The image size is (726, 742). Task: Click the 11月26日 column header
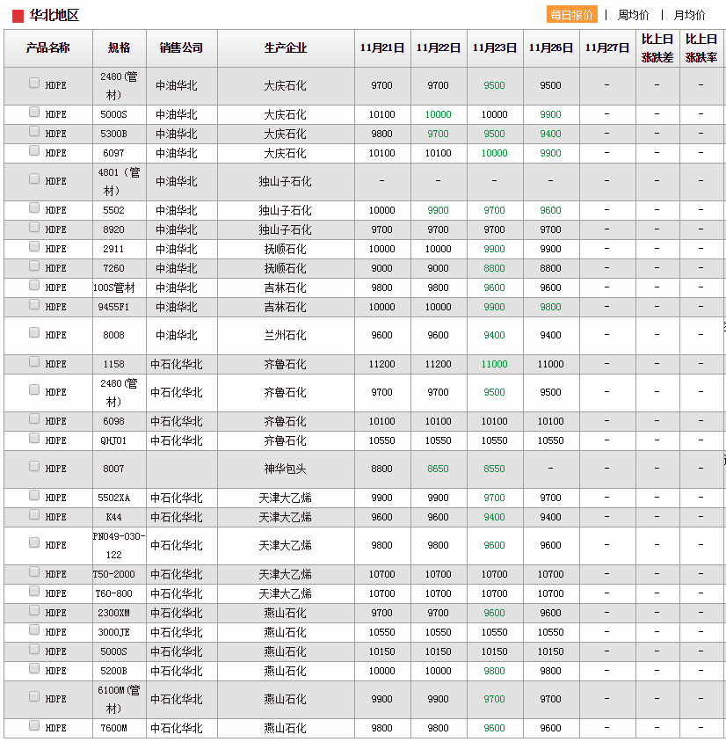(551, 47)
